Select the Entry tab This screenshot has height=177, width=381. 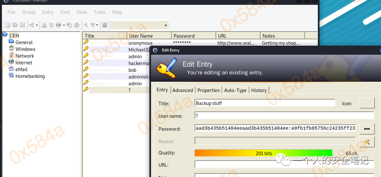tap(162, 90)
